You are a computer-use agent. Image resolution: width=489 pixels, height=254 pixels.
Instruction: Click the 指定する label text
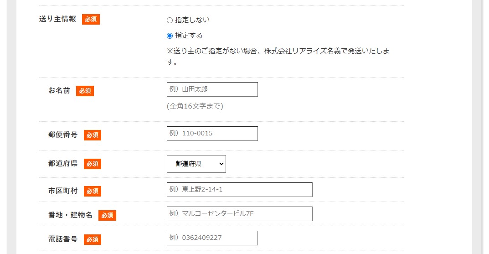click(189, 36)
